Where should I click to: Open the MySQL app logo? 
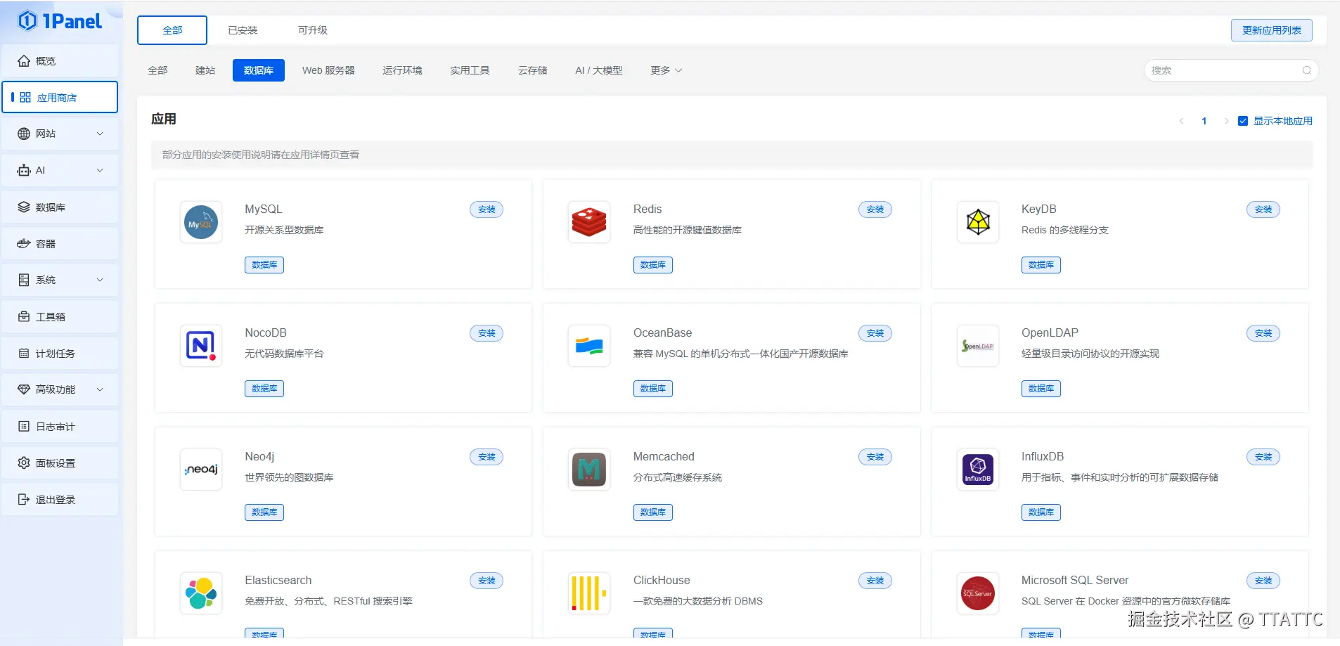coord(201,222)
